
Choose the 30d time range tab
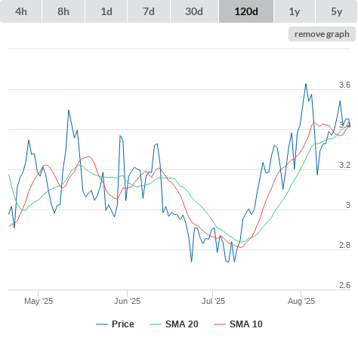click(x=194, y=11)
